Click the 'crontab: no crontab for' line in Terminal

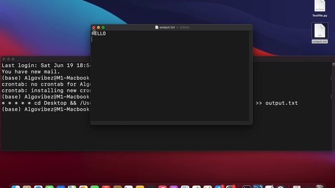46,84
